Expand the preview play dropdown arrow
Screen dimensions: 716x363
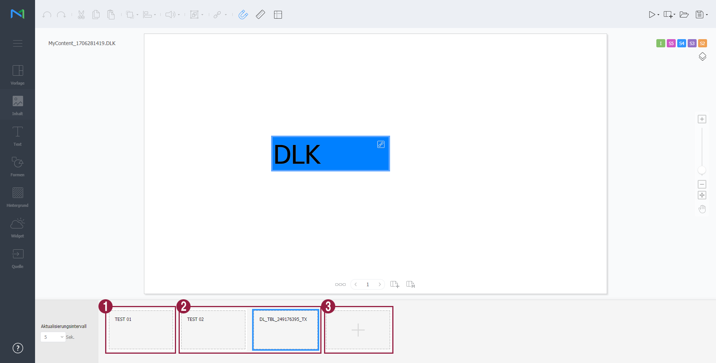659,15
